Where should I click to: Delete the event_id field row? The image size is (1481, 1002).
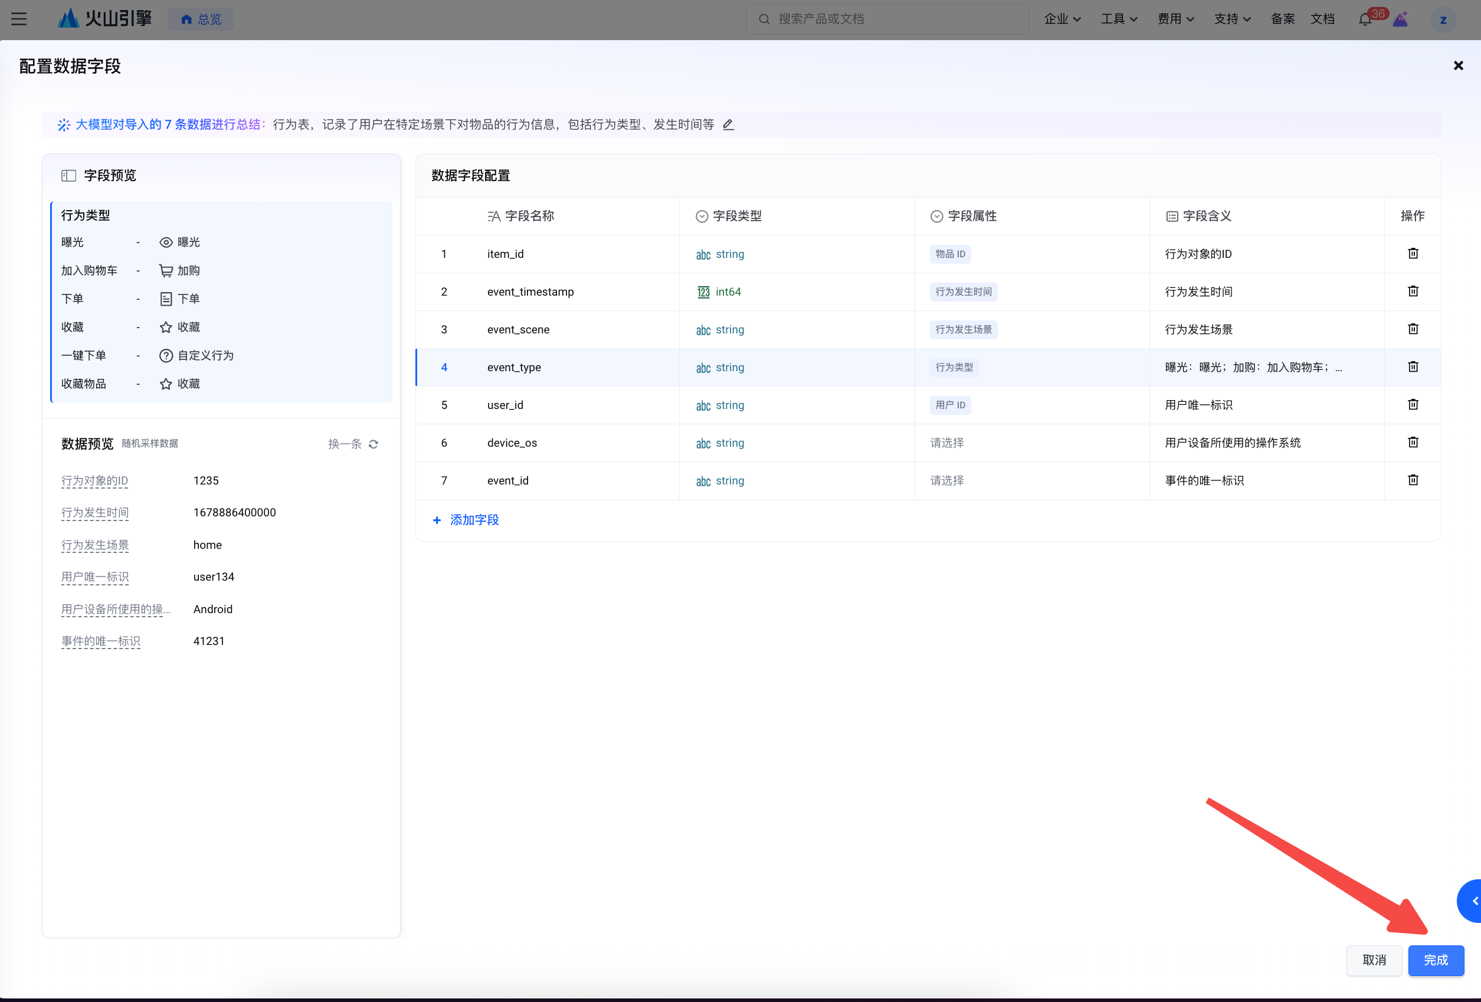[x=1413, y=480]
